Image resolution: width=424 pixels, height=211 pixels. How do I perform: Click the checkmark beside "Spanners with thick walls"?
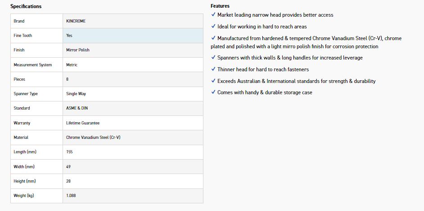(213, 58)
